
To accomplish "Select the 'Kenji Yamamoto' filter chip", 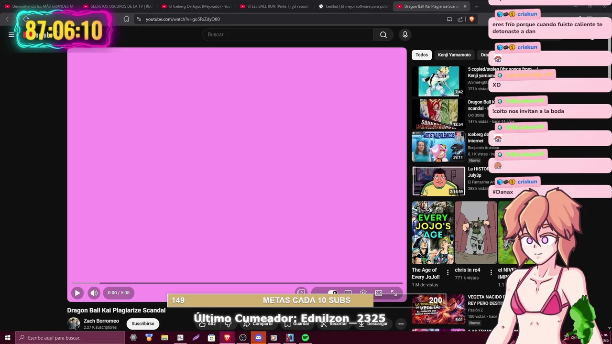I will (x=454, y=55).
